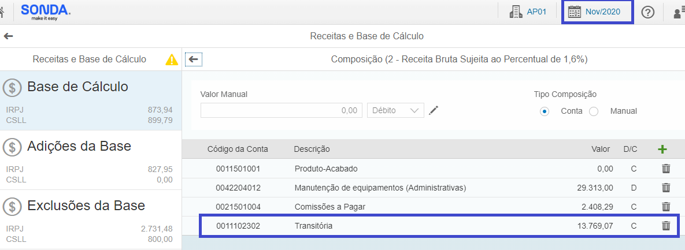Click the top-left page back arrow
The image size is (685, 250).
[8, 36]
